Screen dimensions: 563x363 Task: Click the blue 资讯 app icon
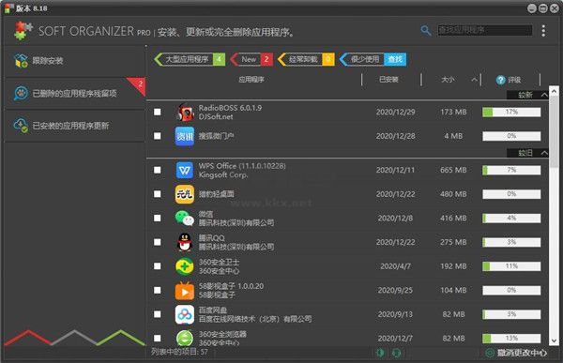tap(185, 136)
